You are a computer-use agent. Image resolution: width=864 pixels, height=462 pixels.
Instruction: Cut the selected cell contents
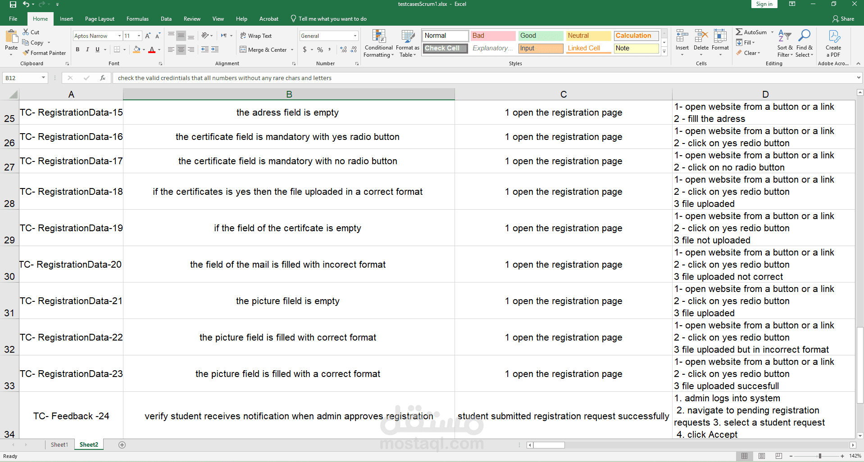pyautogui.click(x=31, y=32)
